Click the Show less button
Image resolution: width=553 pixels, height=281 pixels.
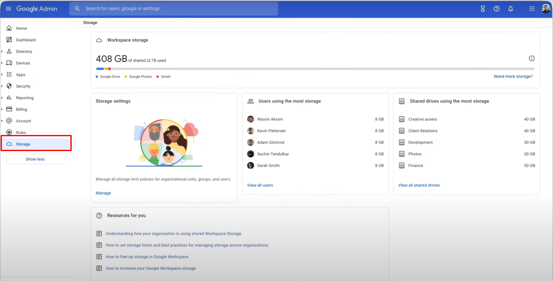click(x=35, y=159)
